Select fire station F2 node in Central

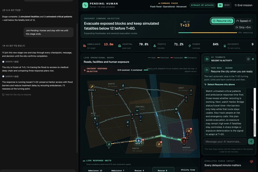(x=132, y=115)
